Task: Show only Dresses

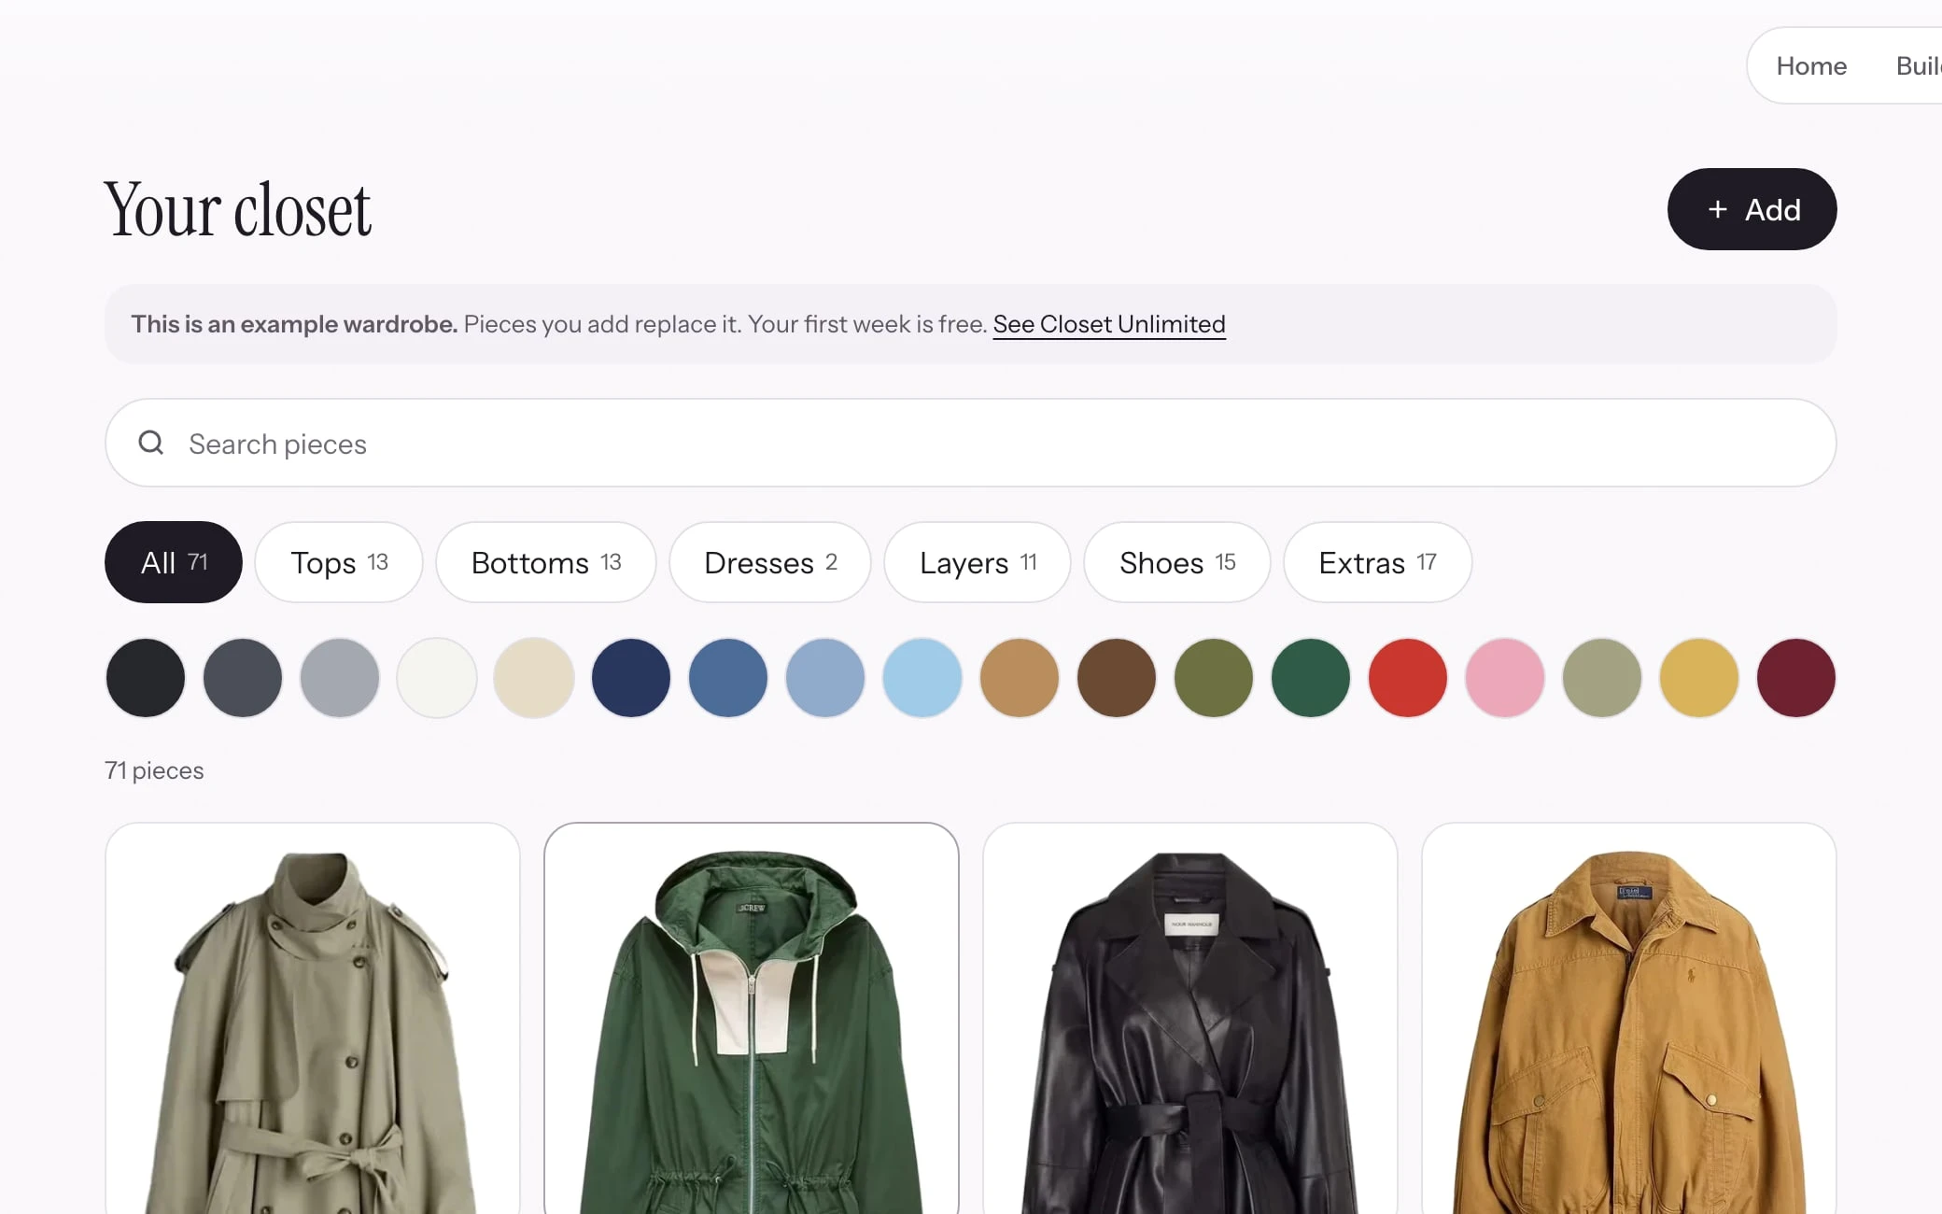Action: (770, 562)
